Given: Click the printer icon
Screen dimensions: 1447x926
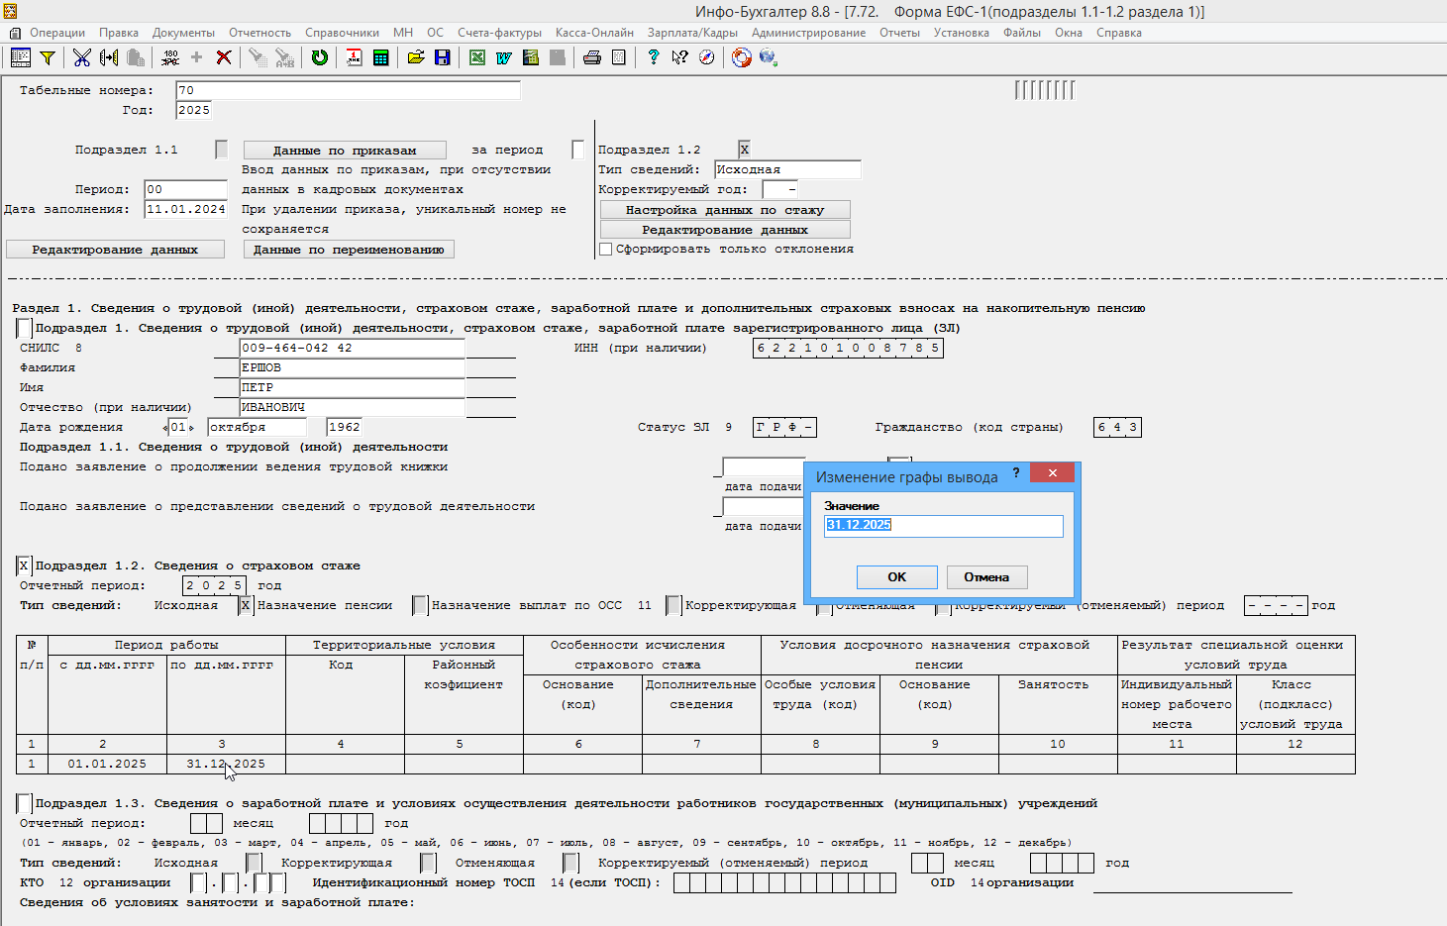Looking at the screenshot, I should [592, 57].
